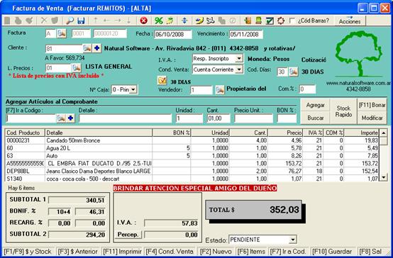The height and width of the screenshot is (258, 393).
Task: Click [F1/F9] $ y Stock shortcut
Action: pos(28,251)
